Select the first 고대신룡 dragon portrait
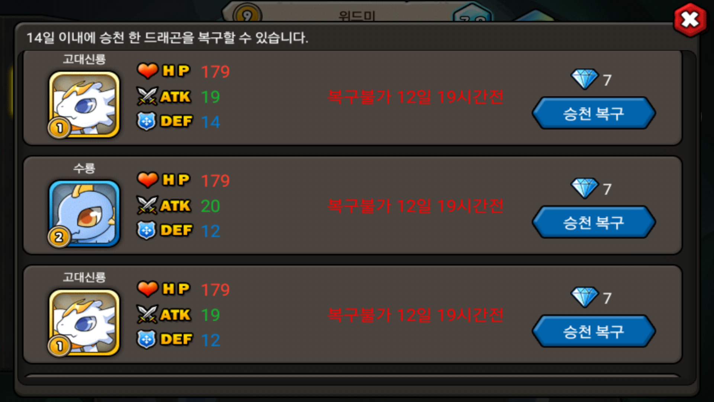Screen dimensions: 714x402 click(x=84, y=105)
